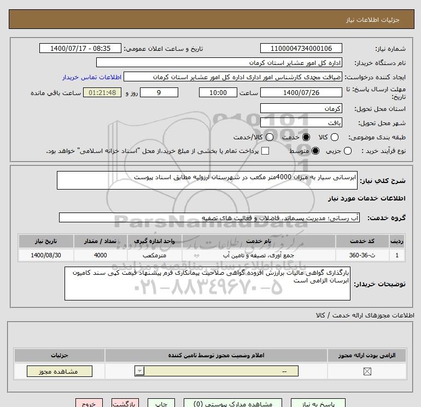Click the general need description text box
The width and height of the screenshot is (421, 407).
207,180
